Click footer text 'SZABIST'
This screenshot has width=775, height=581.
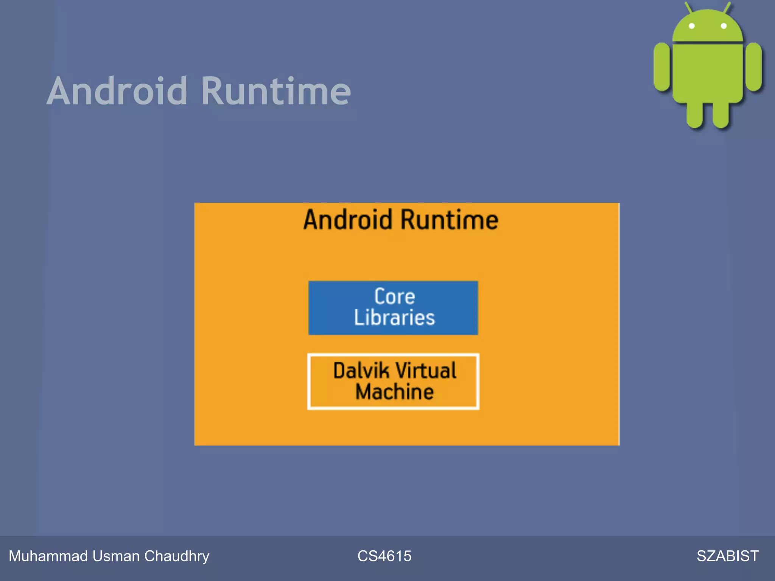pyautogui.click(x=727, y=556)
